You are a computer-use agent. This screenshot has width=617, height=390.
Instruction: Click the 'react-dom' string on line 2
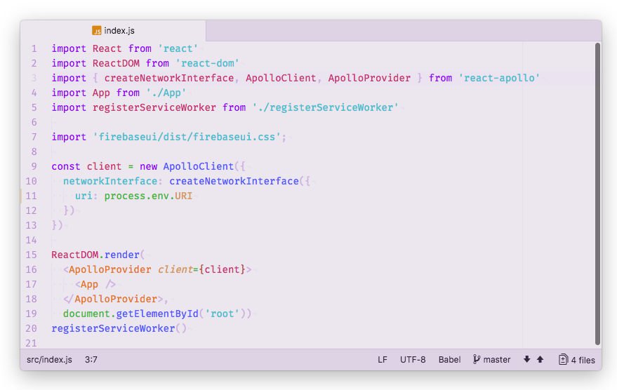(x=207, y=63)
